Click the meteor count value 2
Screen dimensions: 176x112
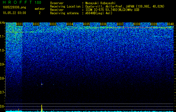click(40, 13)
